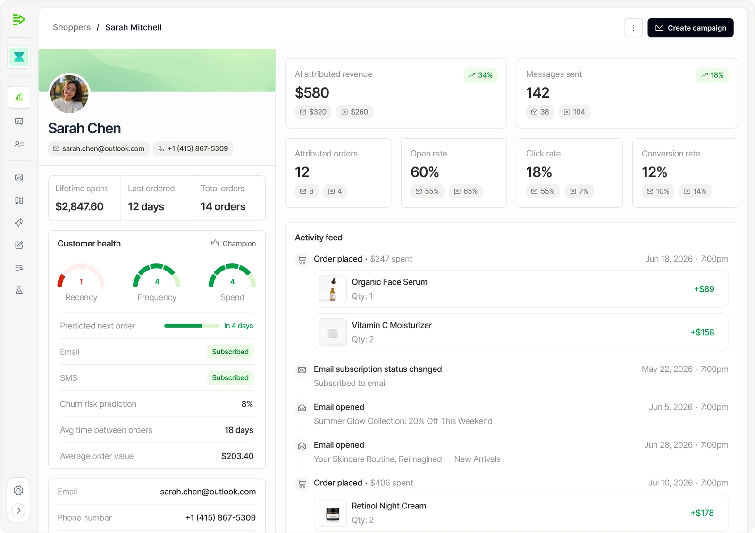Open the Organic Face Serum order item

[521, 289]
